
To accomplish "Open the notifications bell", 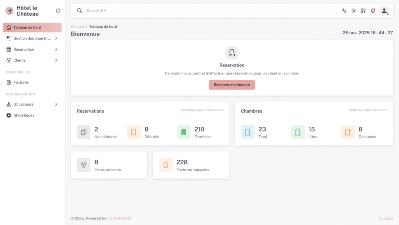I will [x=373, y=11].
